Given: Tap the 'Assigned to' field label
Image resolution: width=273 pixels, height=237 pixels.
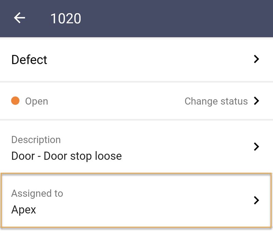Looking at the screenshot, I should [x=37, y=194].
